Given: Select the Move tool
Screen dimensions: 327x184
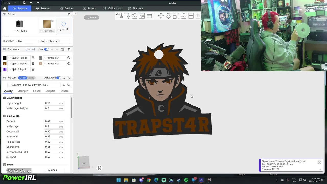Looking at the screenshot, I should click(161, 16).
